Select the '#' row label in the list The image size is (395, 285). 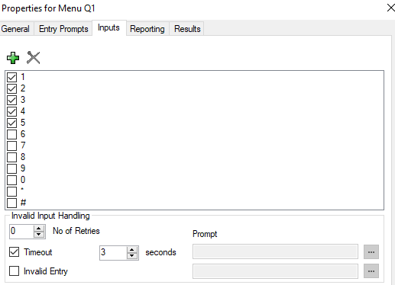pyautogui.click(x=23, y=203)
